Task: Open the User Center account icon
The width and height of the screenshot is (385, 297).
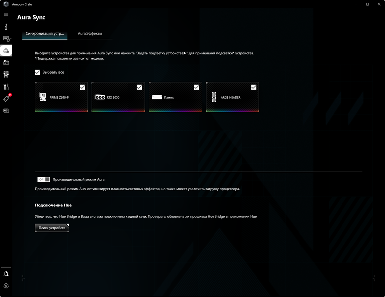Action: click(6, 274)
